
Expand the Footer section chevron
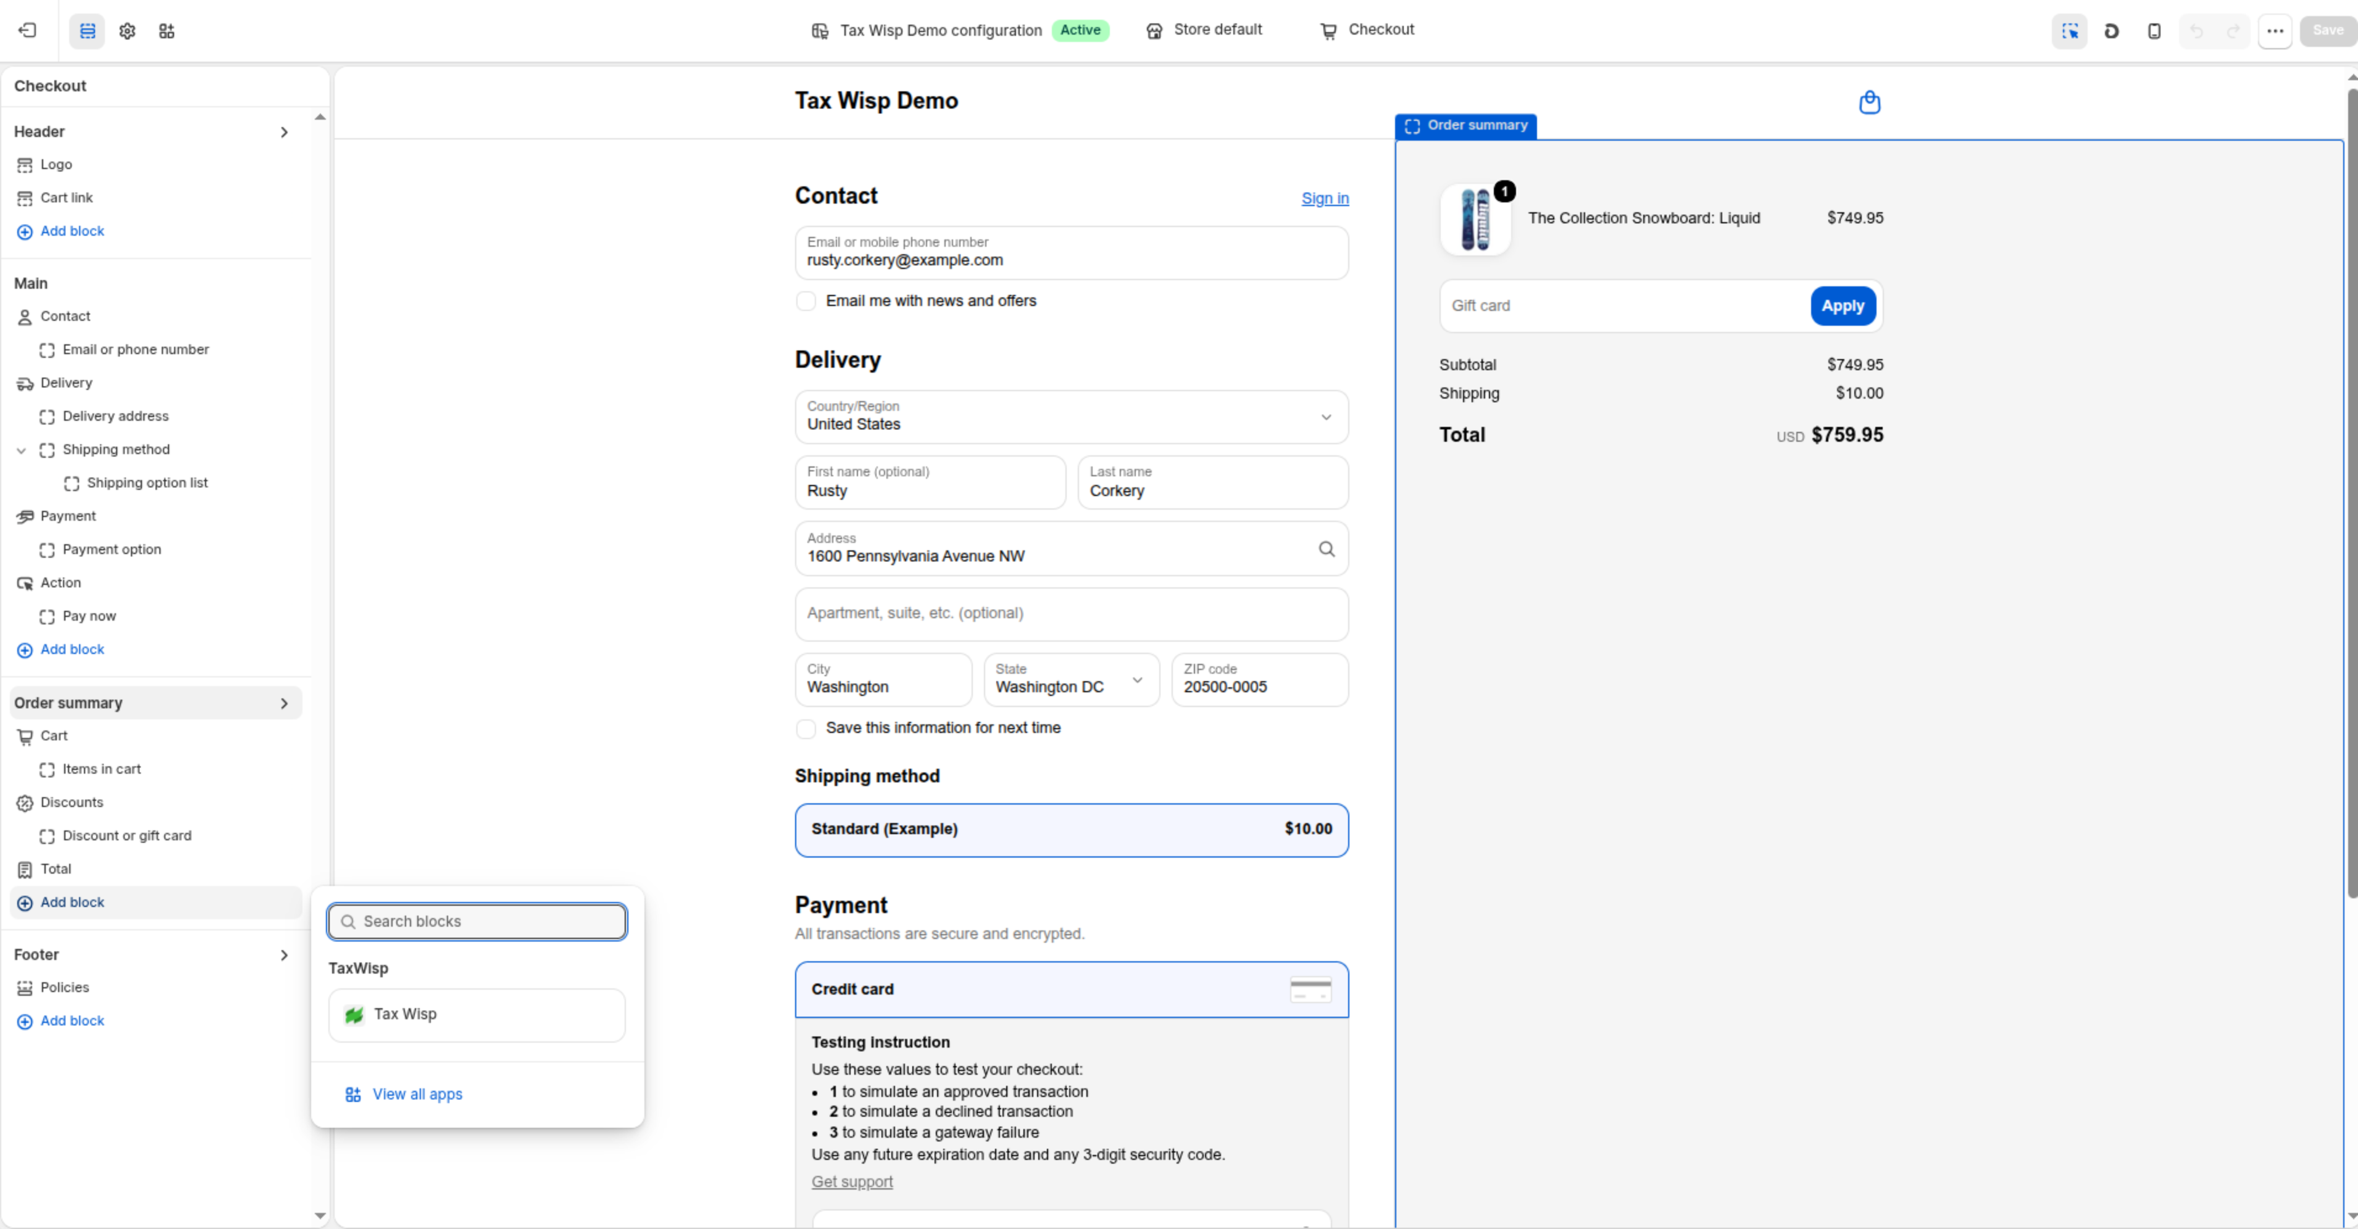(x=284, y=954)
